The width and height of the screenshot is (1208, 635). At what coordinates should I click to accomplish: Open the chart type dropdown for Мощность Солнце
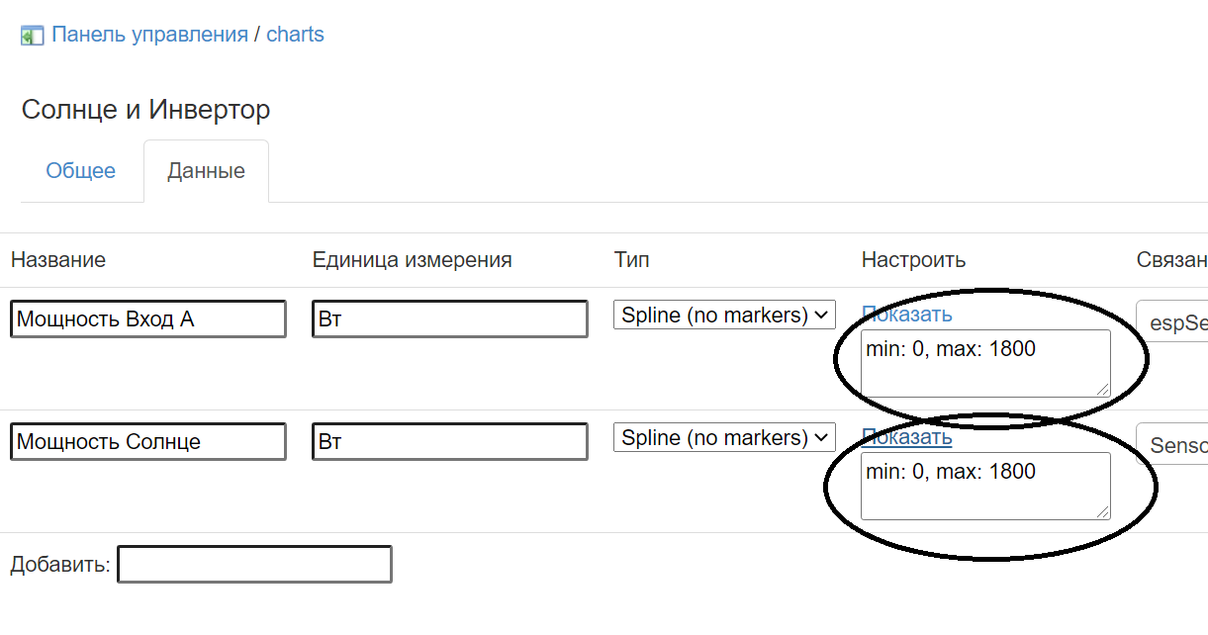[724, 436]
